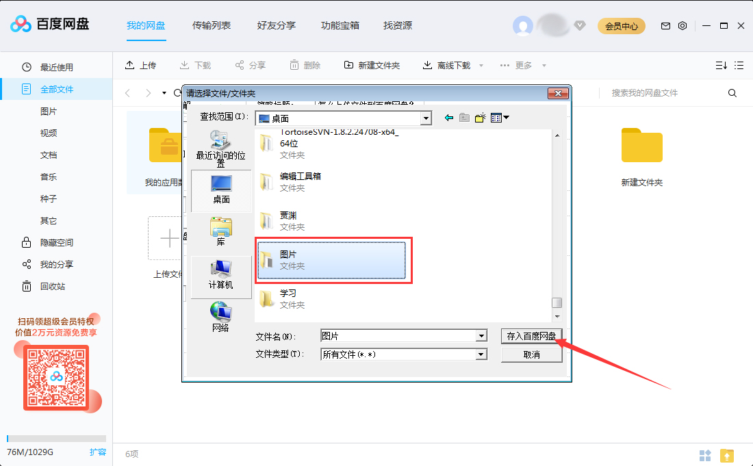Open the 文件类型 dropdown
753x466 pixels.
481,354
